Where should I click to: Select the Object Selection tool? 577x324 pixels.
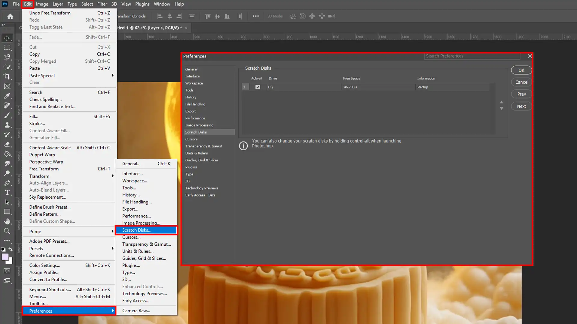pos(7,67)
